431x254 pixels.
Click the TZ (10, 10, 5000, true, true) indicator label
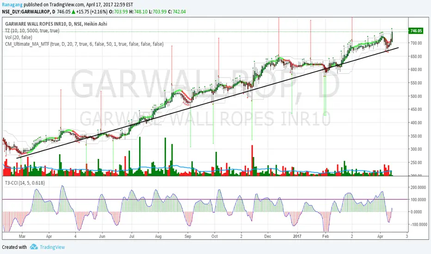point(32,30)
